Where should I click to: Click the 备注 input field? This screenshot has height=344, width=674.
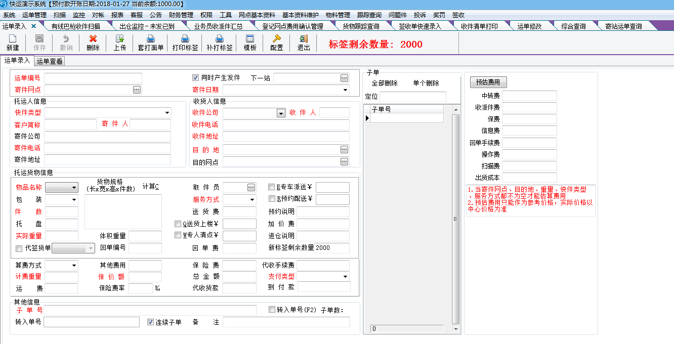(x=286, y=322)
